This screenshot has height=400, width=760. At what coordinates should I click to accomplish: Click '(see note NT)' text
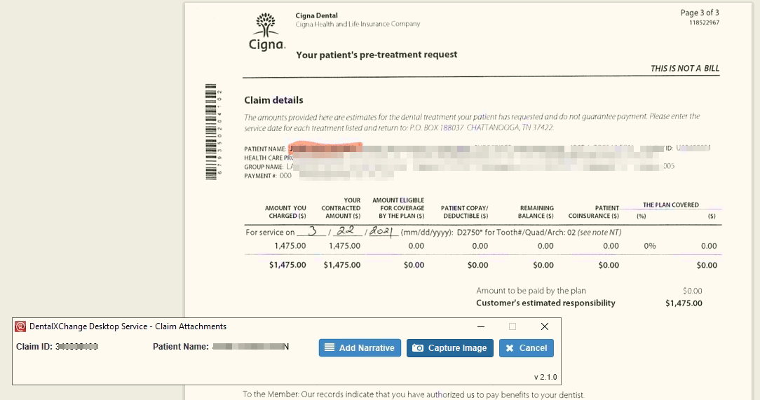[599, 233]
